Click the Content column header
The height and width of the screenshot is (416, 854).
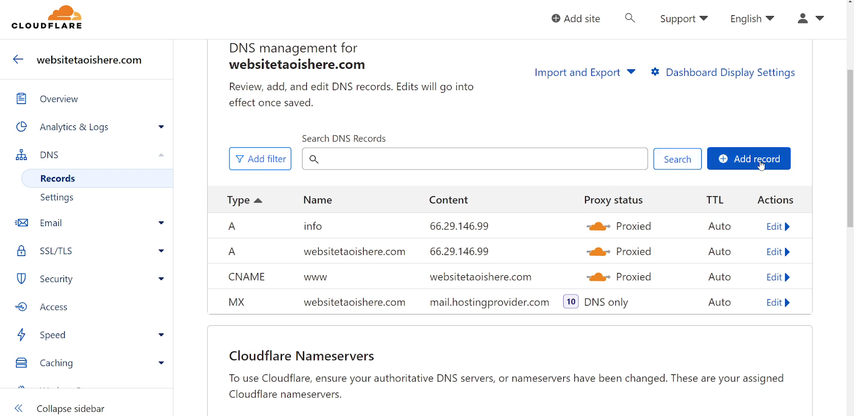tap(448, 200)
